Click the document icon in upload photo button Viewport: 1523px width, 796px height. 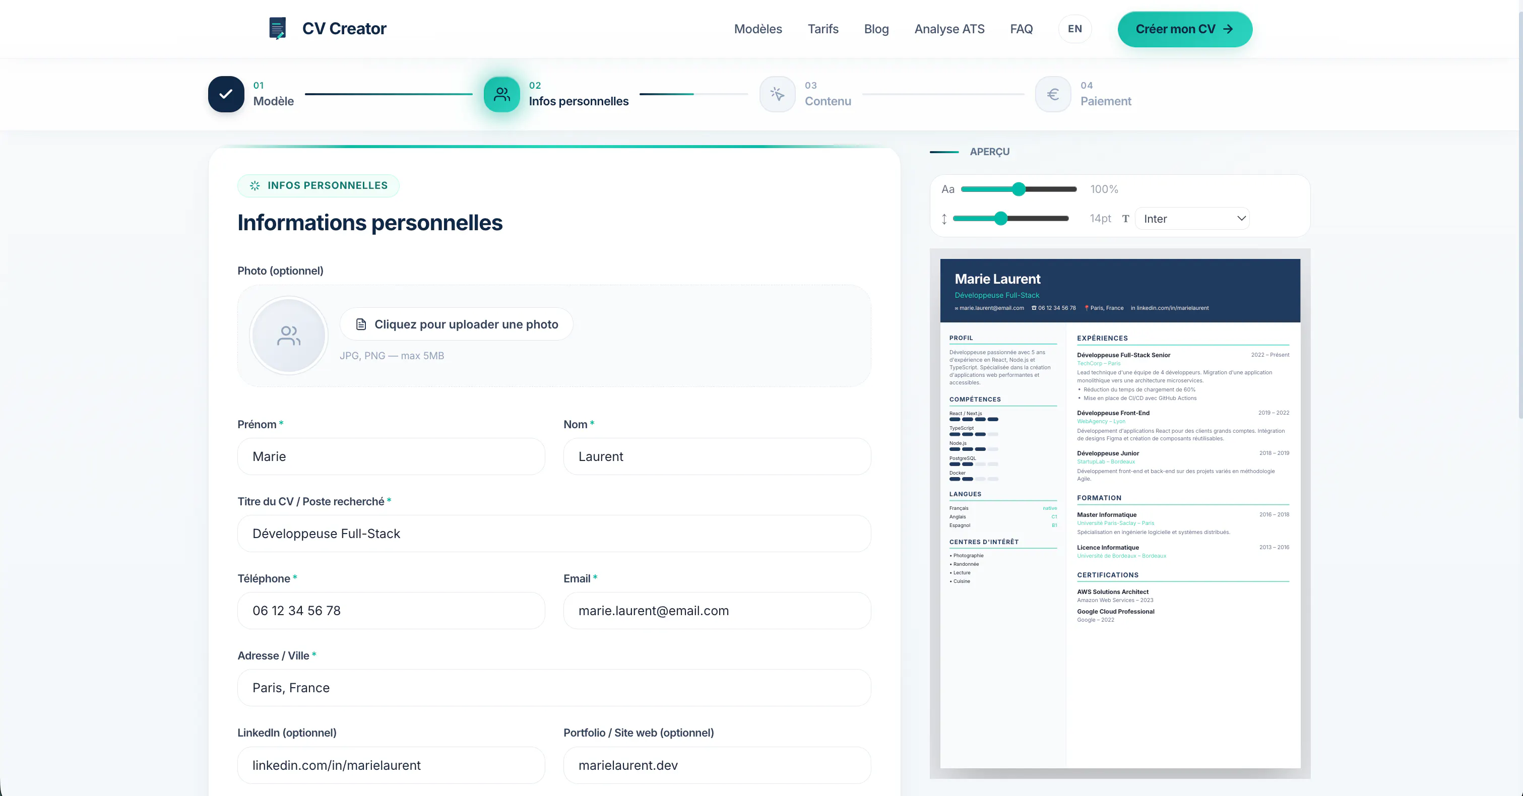point(361,324)
